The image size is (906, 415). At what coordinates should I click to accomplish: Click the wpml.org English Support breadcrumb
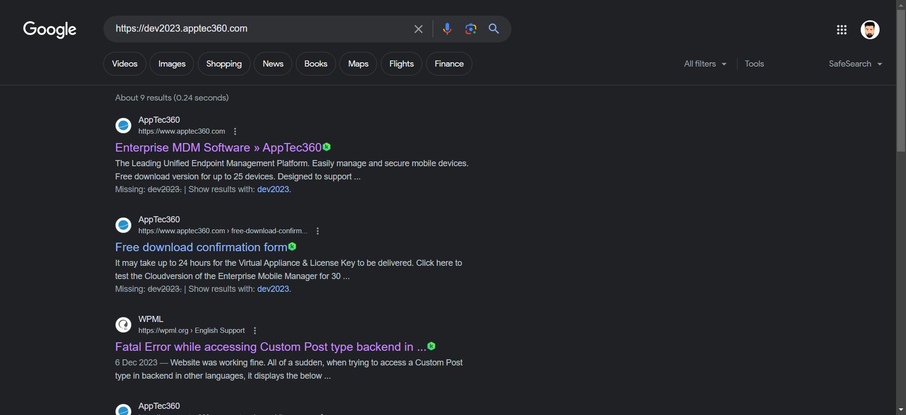click(192, 330)
